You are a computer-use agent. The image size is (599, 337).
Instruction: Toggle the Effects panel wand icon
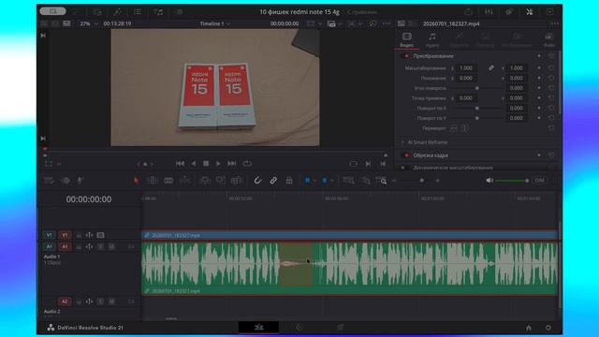[x=117, y=12]
